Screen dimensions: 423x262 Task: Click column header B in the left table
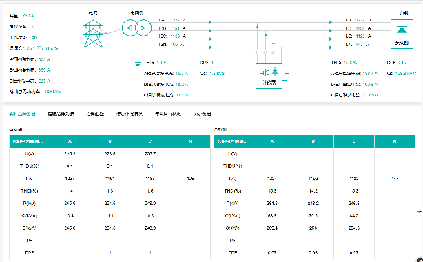coord(110,142)
